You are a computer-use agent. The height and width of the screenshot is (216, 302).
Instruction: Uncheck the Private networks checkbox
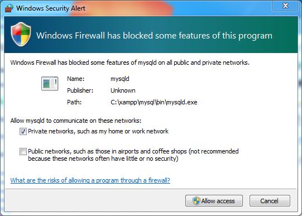[23, 132]
